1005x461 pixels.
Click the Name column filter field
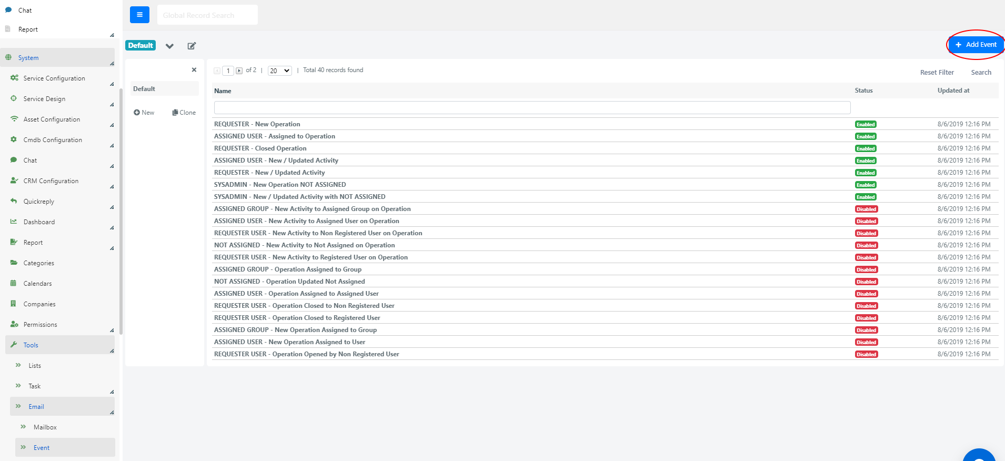pos(532,107)
